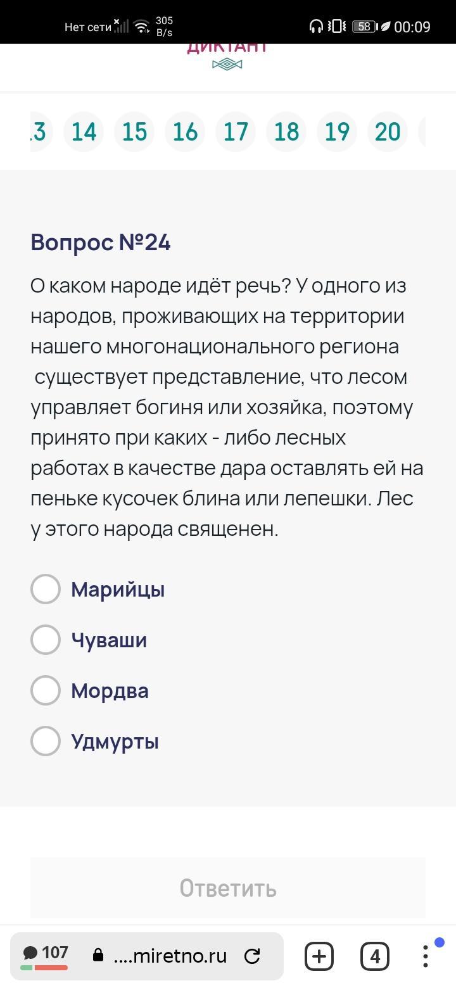Jump to question 15

tap(134, 132)
